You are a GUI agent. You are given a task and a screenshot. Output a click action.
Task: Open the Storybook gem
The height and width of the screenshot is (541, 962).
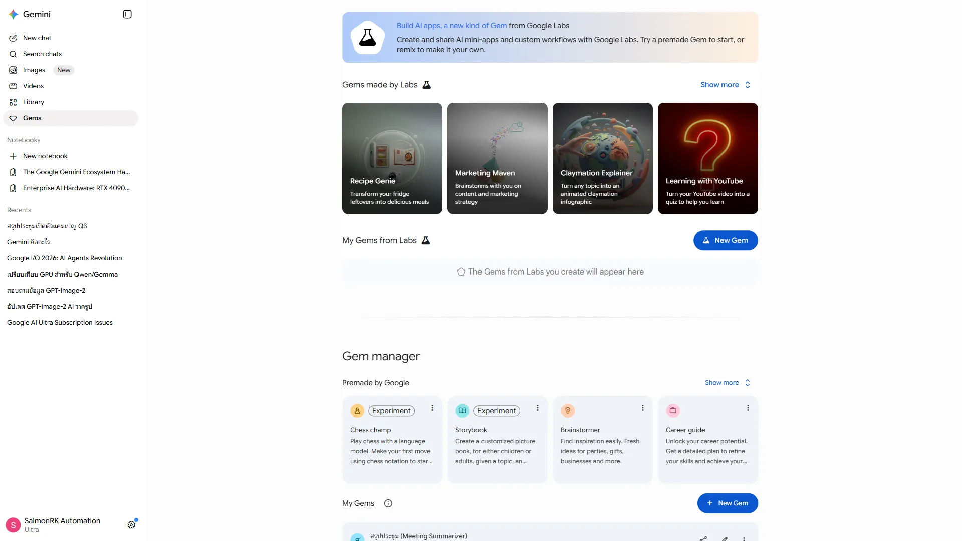pyautogui.click(x=498, y=440)
